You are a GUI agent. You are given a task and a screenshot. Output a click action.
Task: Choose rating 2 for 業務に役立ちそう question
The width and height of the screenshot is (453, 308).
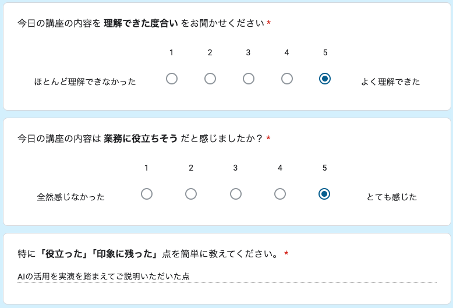(x=191, y=194)
